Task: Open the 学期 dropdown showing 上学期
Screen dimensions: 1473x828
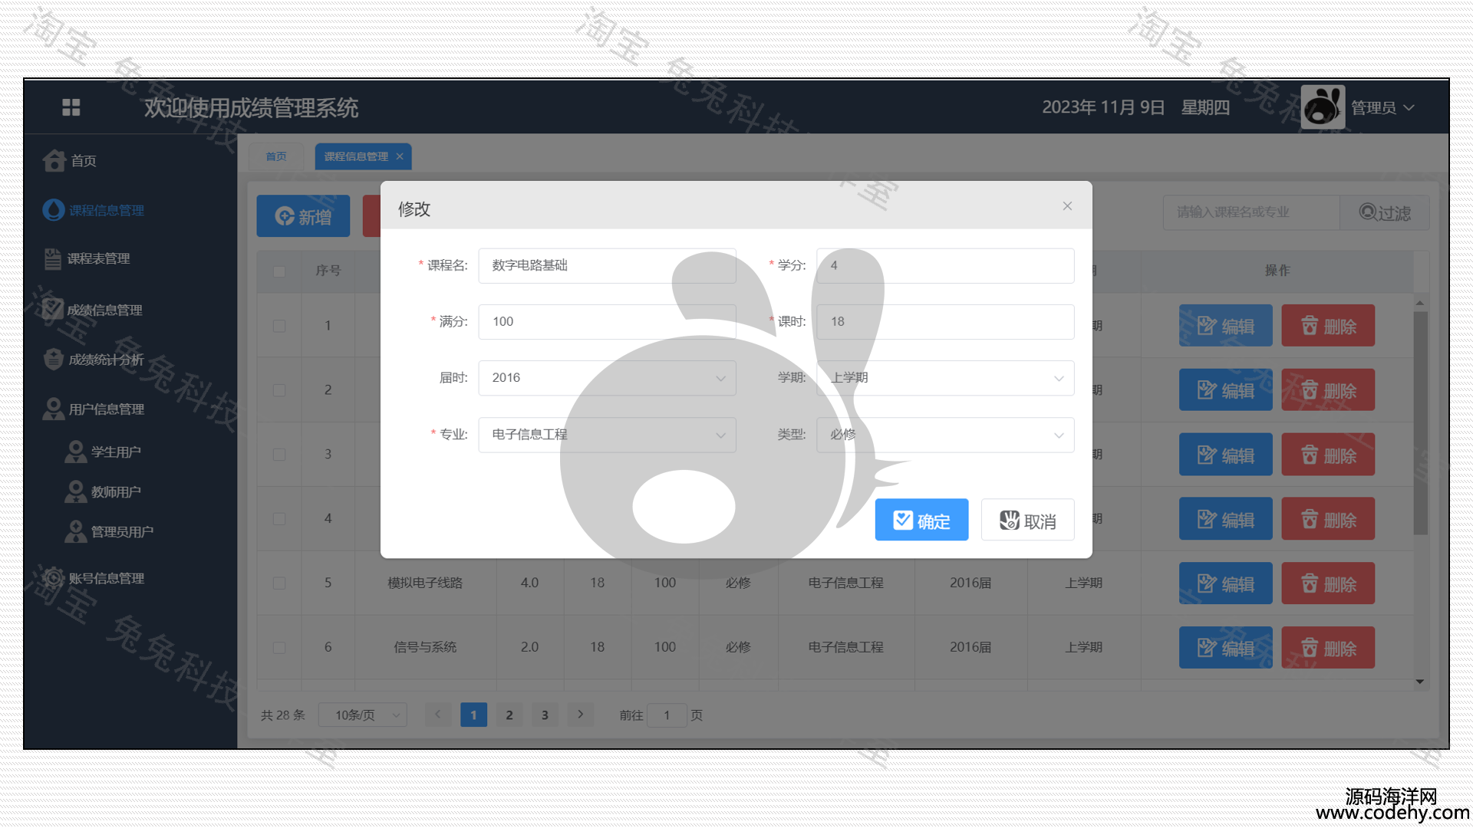Action: 945,378
